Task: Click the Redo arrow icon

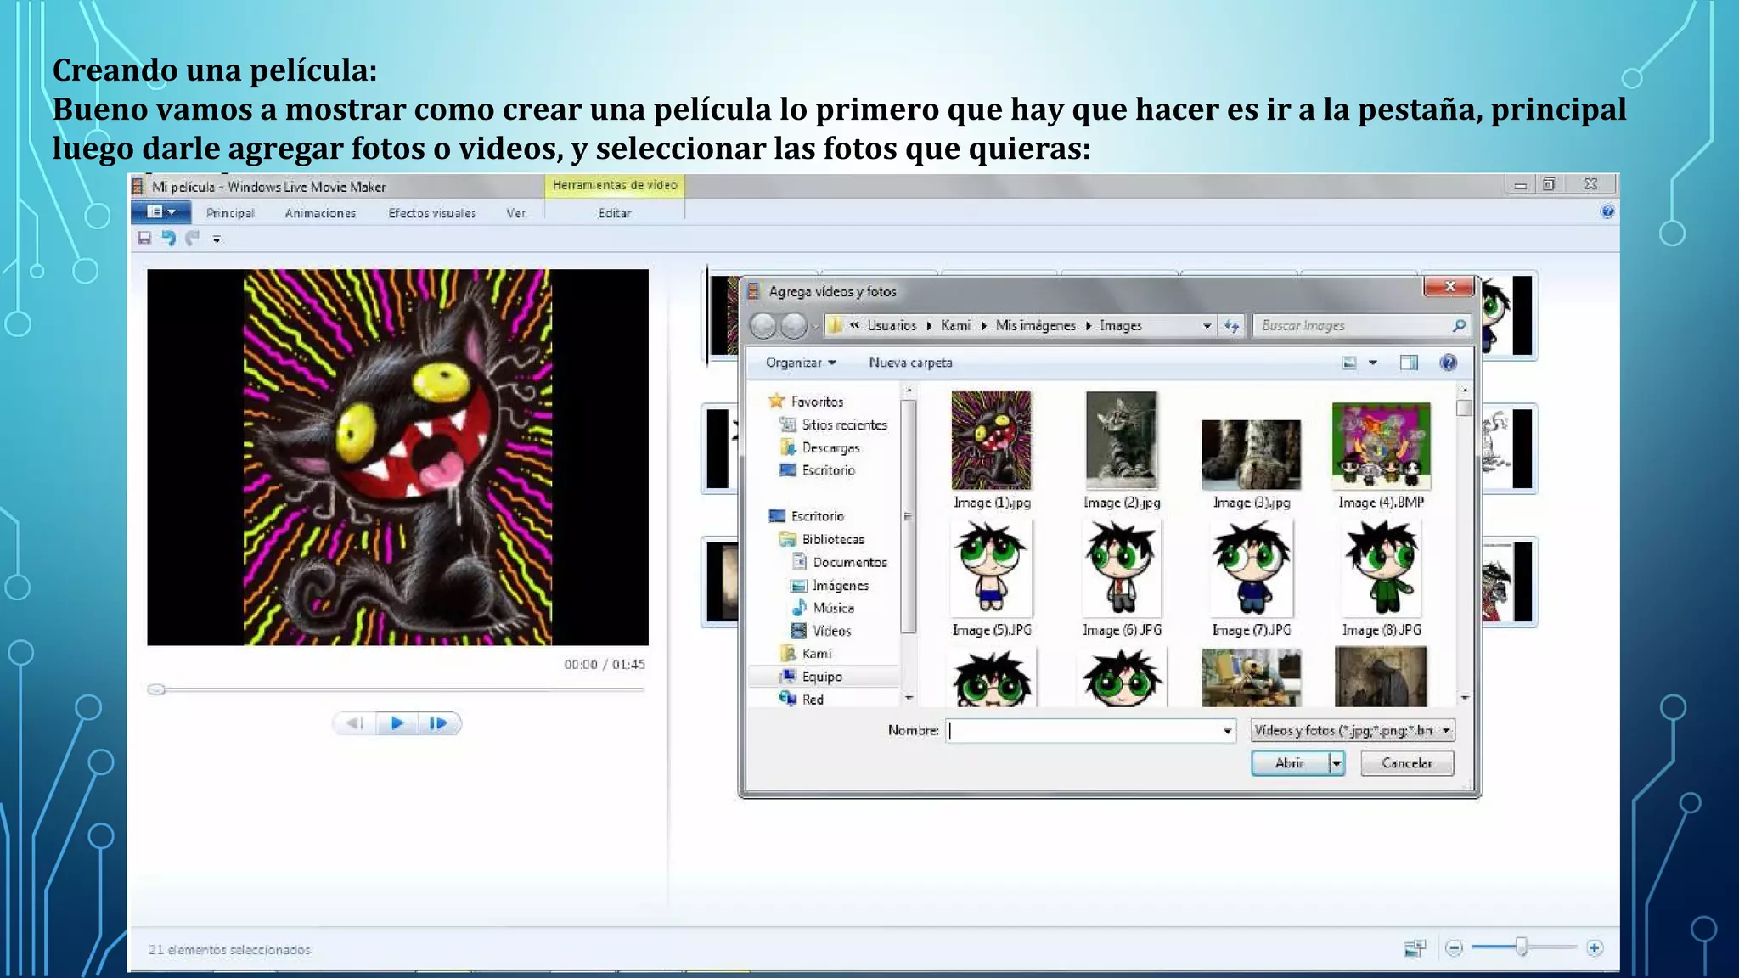Action: point(193,239)
